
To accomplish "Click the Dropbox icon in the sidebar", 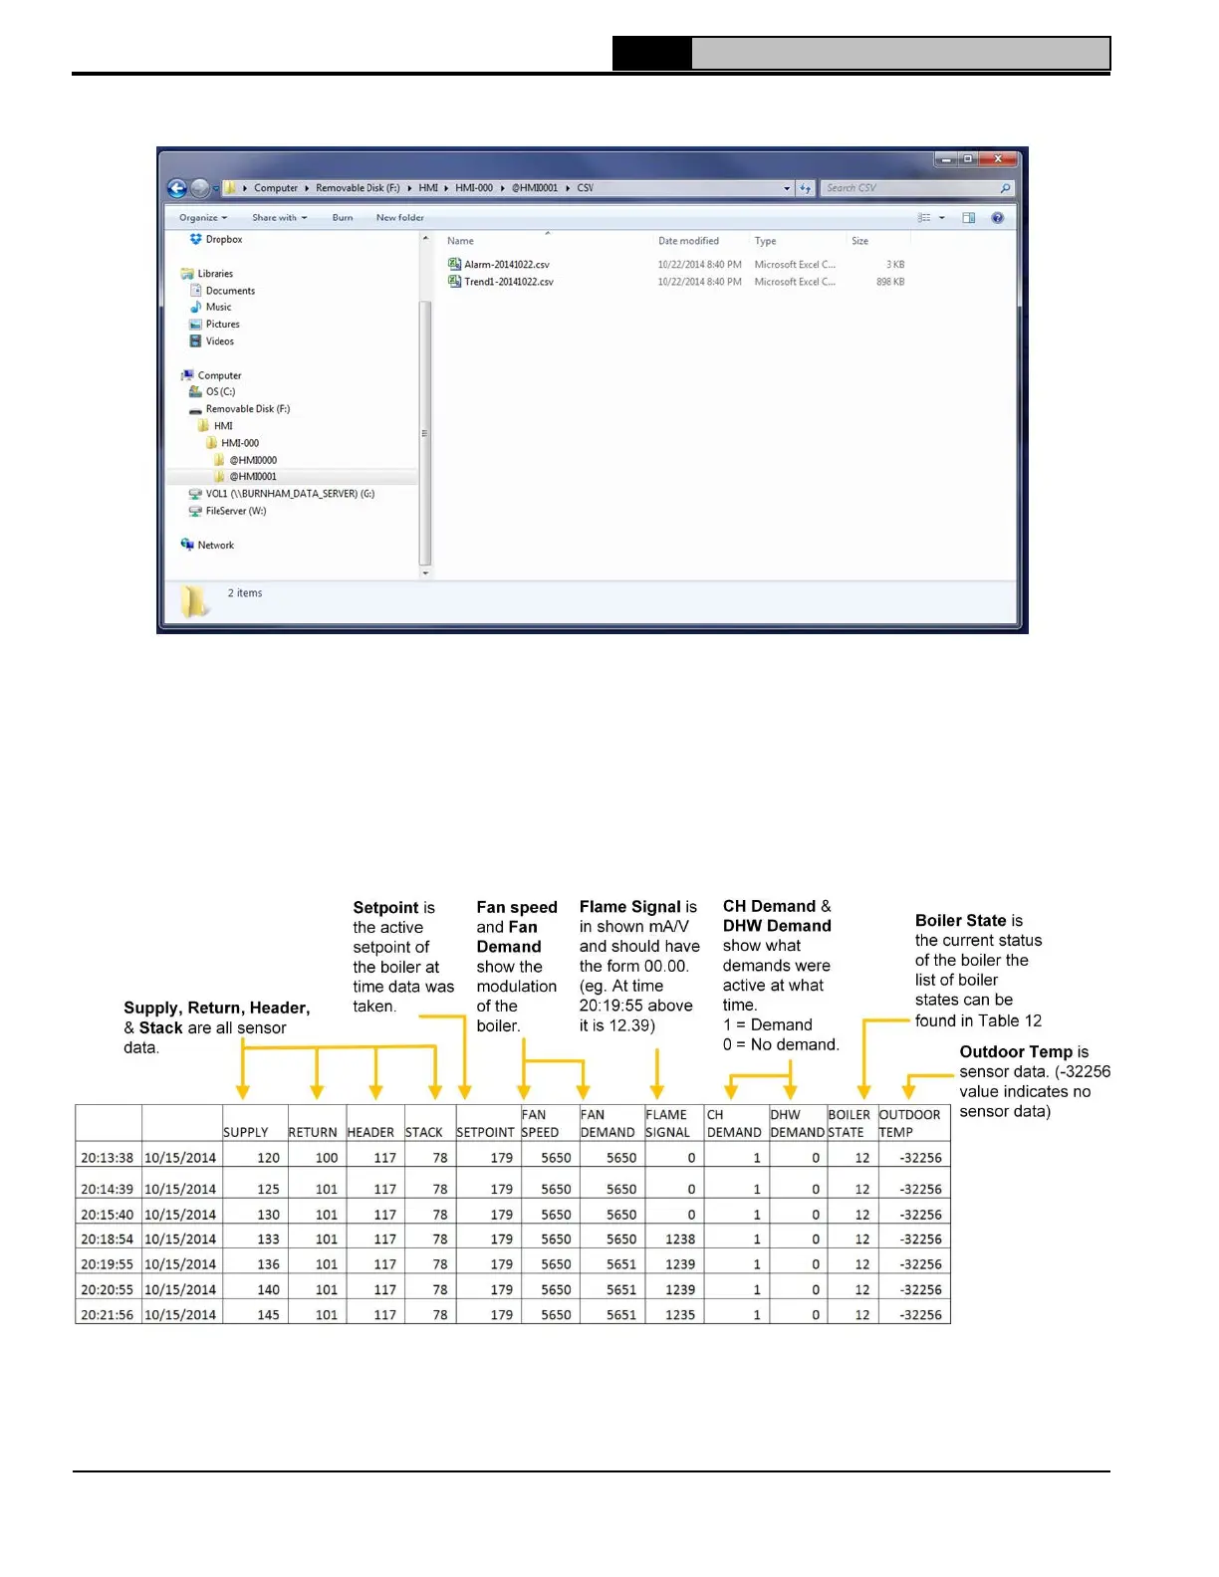I will click(x=195, y=239).
